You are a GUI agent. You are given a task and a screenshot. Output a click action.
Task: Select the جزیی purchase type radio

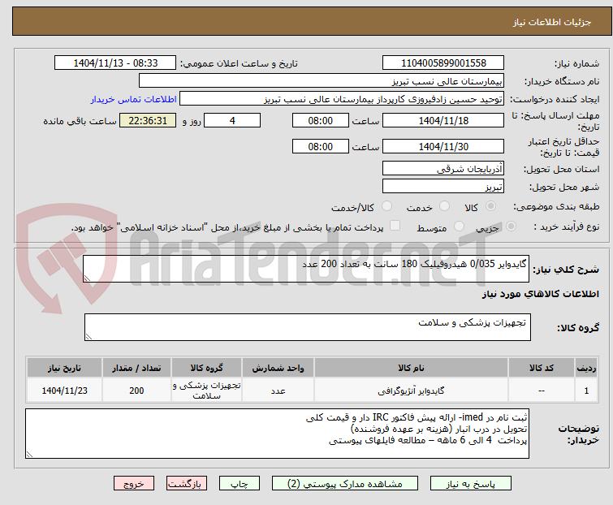(511, 227)
